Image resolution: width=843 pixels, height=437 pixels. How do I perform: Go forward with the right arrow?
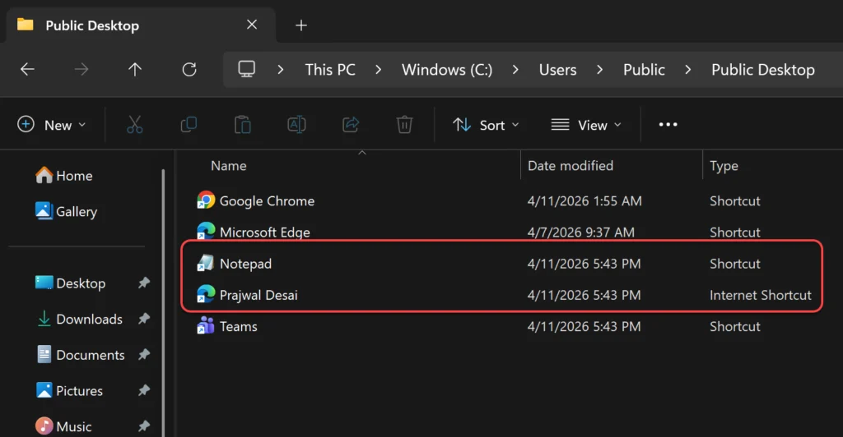(x=82, y=69)
